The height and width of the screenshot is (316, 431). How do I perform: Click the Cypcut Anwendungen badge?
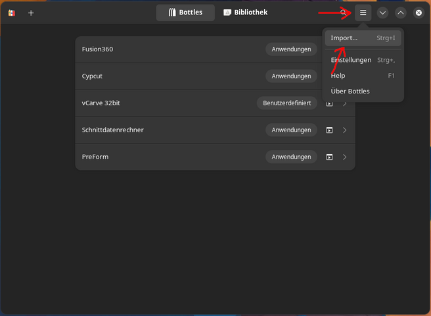pyautogui.click(x=291, y=76)
